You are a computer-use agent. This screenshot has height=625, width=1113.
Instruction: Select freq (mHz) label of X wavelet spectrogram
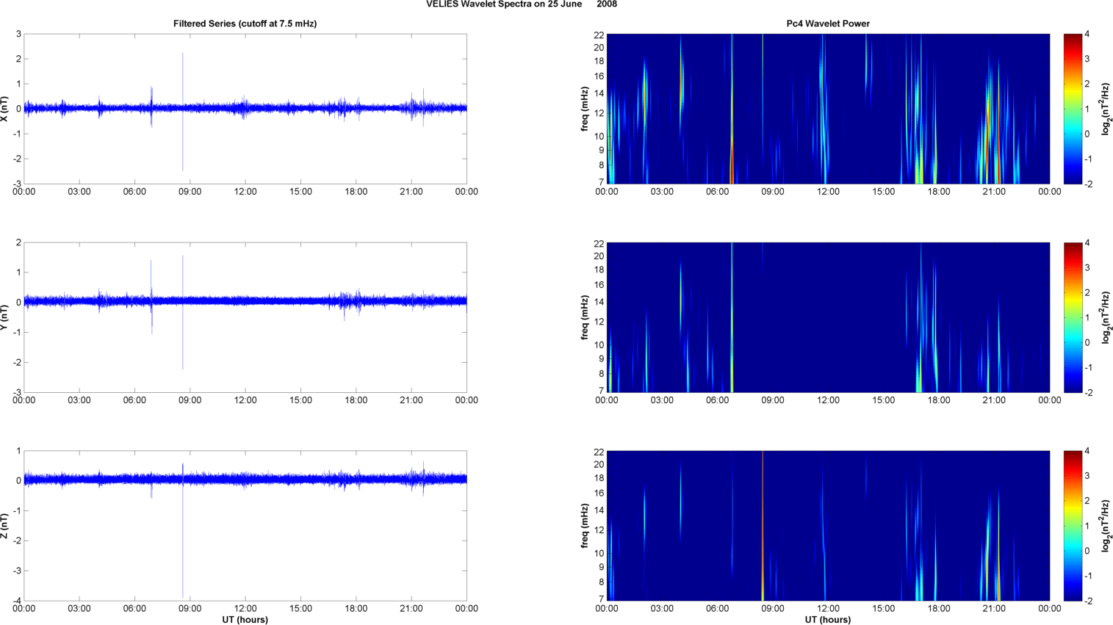point(585,109)
